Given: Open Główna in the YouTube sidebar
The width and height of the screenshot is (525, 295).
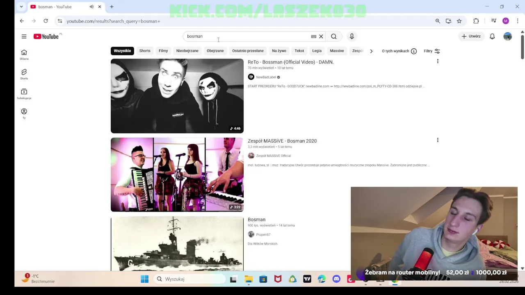Looking at the screenshot, I should [24, 54].
